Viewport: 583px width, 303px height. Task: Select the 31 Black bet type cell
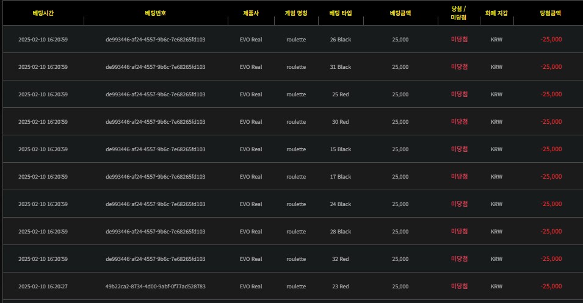(341, 67)
